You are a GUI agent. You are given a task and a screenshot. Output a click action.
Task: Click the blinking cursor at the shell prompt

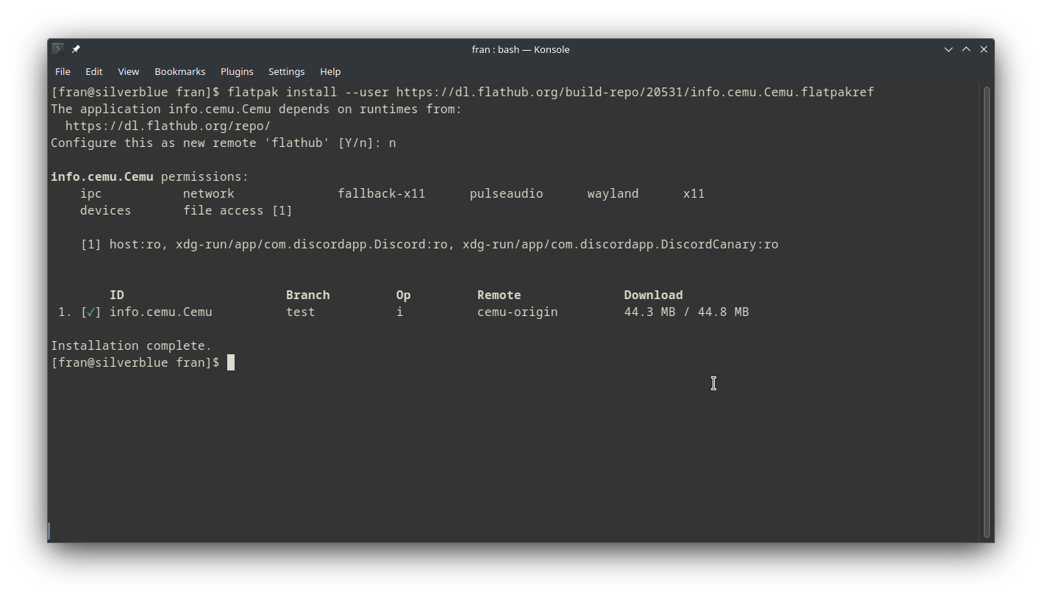[231, 362]
